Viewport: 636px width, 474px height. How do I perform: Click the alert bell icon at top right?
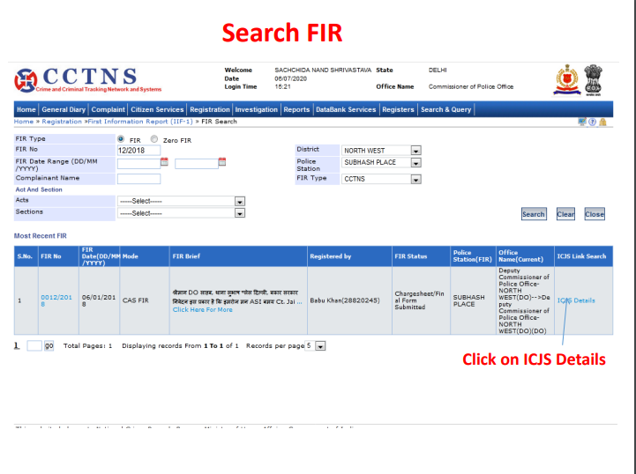pyautogui.click(x=602, y=122)
